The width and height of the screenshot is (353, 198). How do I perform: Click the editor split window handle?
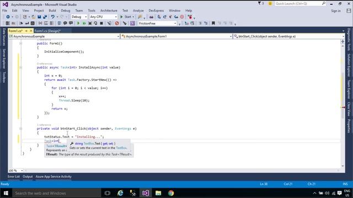343,42
